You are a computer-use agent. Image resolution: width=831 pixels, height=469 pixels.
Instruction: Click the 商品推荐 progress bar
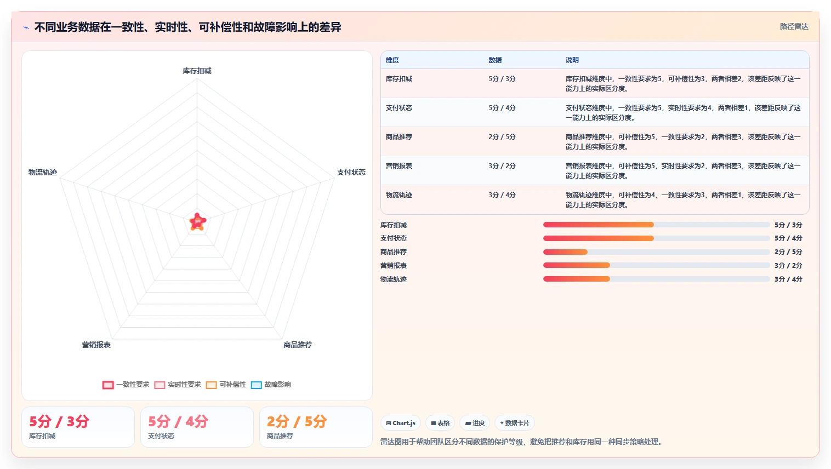click(657, 252)
